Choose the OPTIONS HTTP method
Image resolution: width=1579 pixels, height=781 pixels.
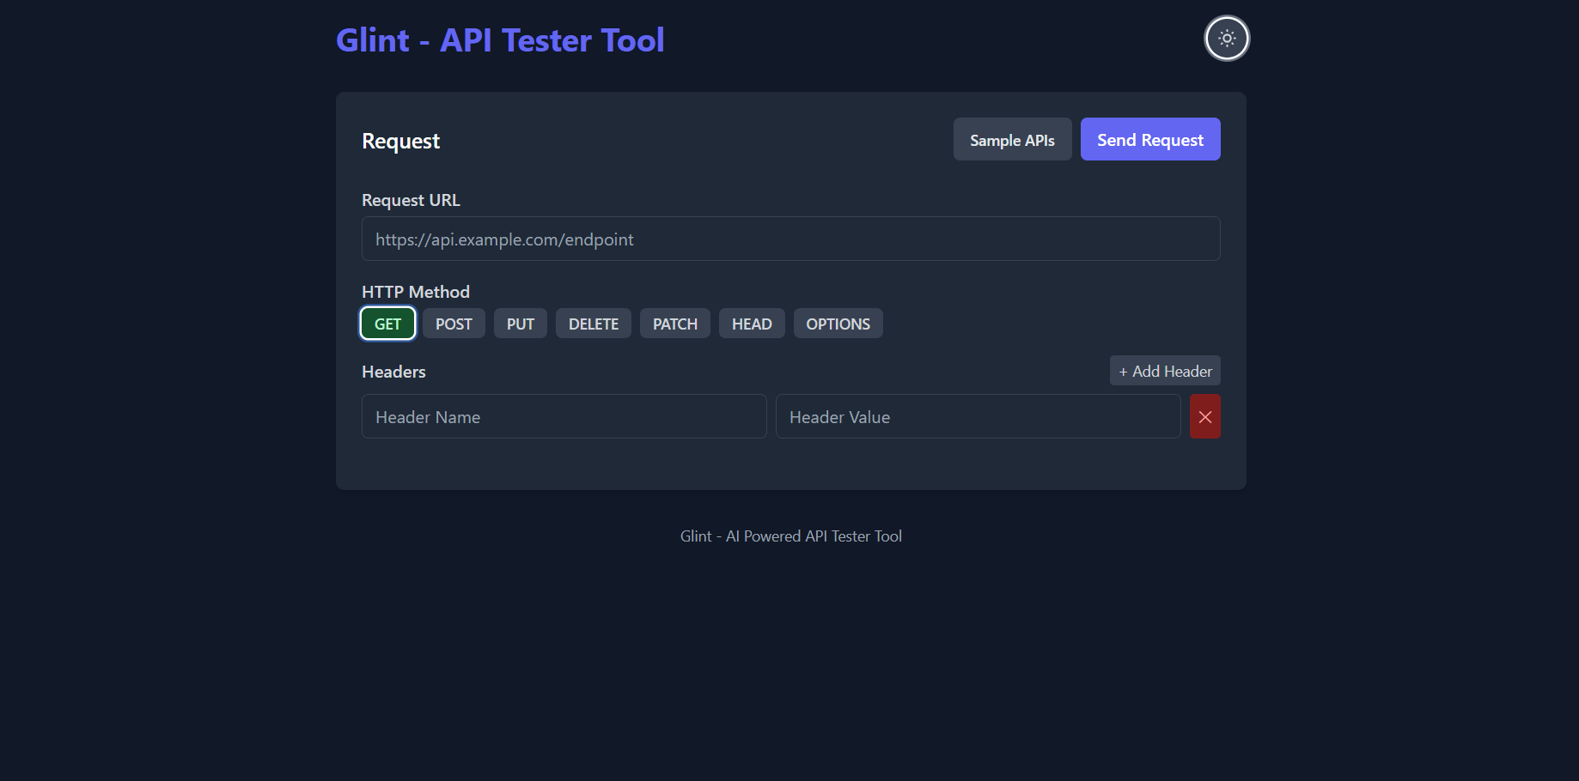[x=838, y=324]
